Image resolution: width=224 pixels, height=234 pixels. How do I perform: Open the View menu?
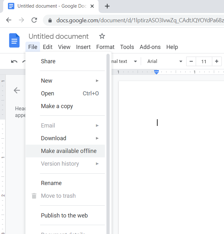tap(64, 47)
